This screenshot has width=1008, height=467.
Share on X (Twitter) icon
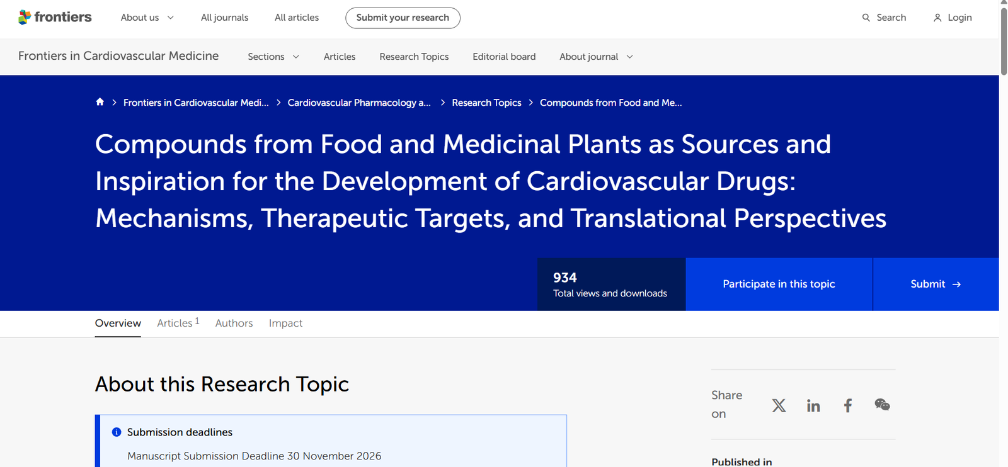[x=779, y=405]
